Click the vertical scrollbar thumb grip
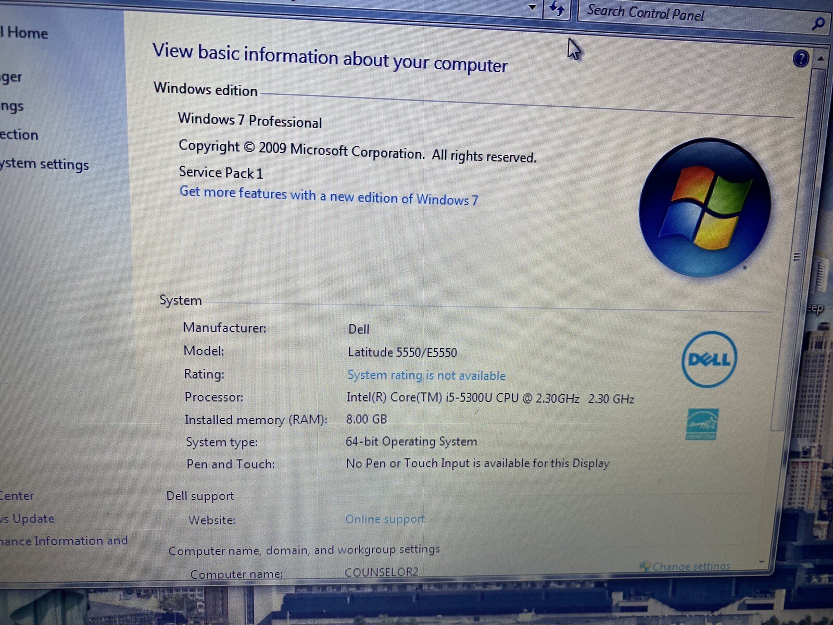The height and width of the screenshot is (625, 833). point(797,257)
